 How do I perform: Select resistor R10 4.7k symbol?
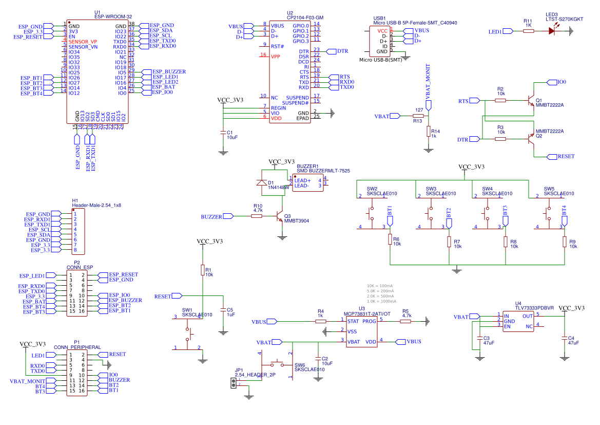pos(257,216)
